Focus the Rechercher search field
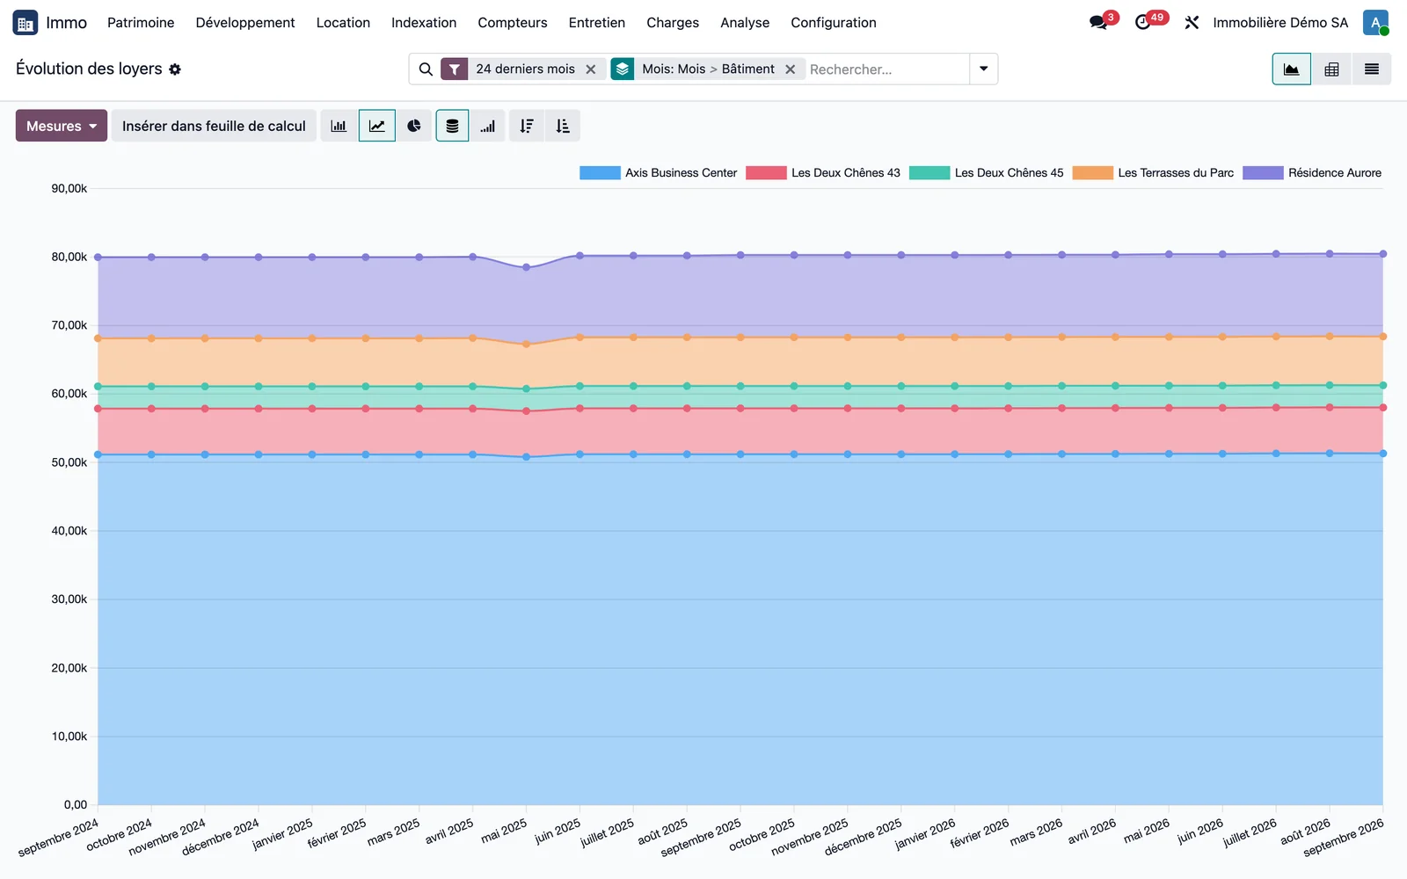The width and height of the screenshot is (1407, 879). pyautogui.click(x=886, y=69)
